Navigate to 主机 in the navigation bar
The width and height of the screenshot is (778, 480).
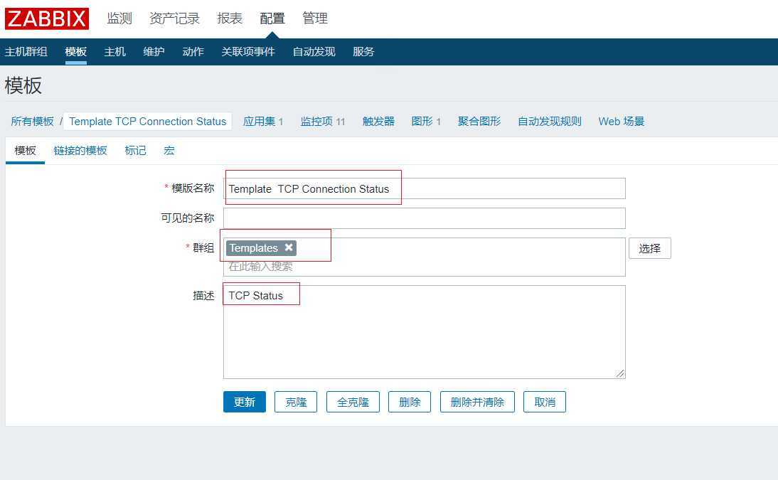pyautogui.click(x=114, y=51)
